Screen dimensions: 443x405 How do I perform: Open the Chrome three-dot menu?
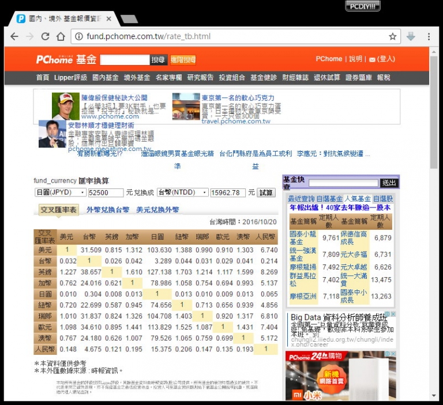click(x=429, y=36)
